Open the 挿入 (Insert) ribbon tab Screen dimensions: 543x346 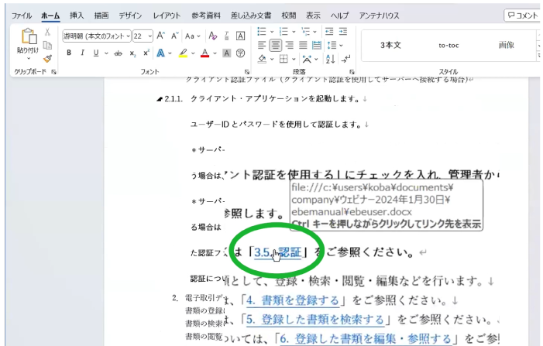tap(77, 15)
